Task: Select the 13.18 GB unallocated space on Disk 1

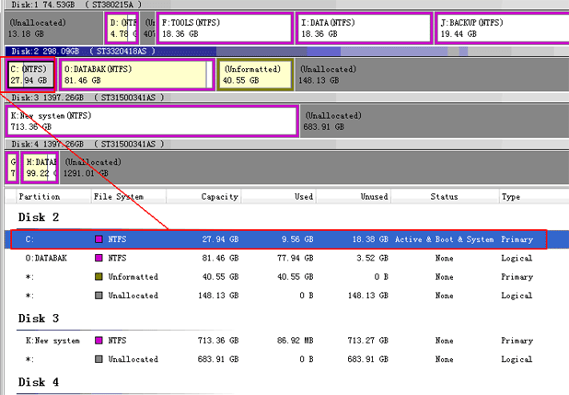Action: [x=53, y=28]
